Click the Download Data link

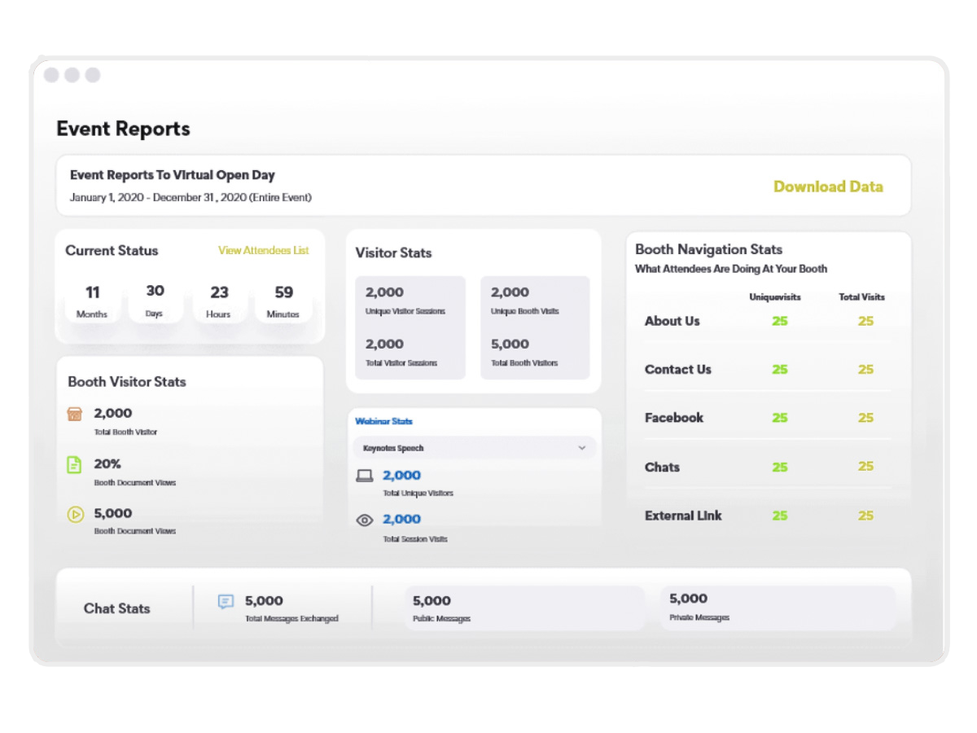(827, 187)
